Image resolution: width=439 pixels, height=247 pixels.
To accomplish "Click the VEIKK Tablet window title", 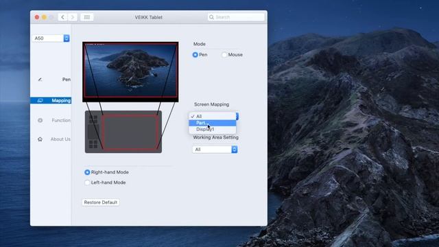I will (149, 17).
